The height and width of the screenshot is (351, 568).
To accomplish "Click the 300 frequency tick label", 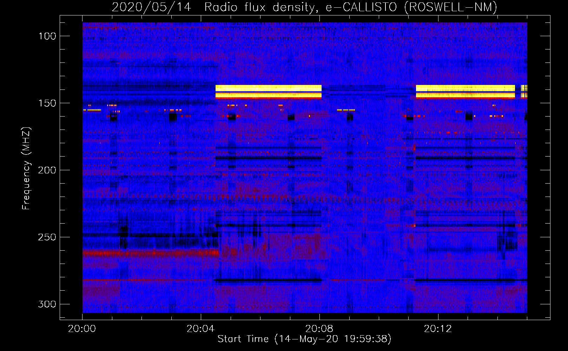I will click(x=47, y=304).
